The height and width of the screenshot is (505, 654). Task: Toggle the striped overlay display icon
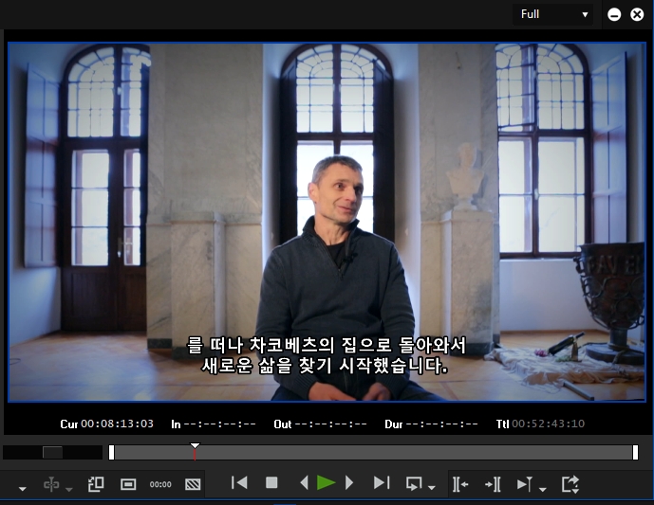click(193, 484)
